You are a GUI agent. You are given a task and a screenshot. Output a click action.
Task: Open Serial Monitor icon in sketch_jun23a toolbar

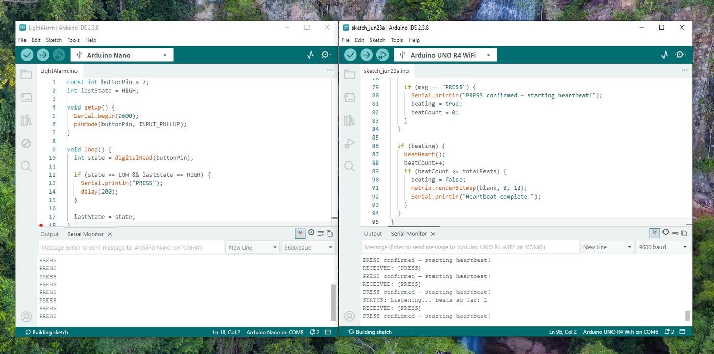(680, 55)
